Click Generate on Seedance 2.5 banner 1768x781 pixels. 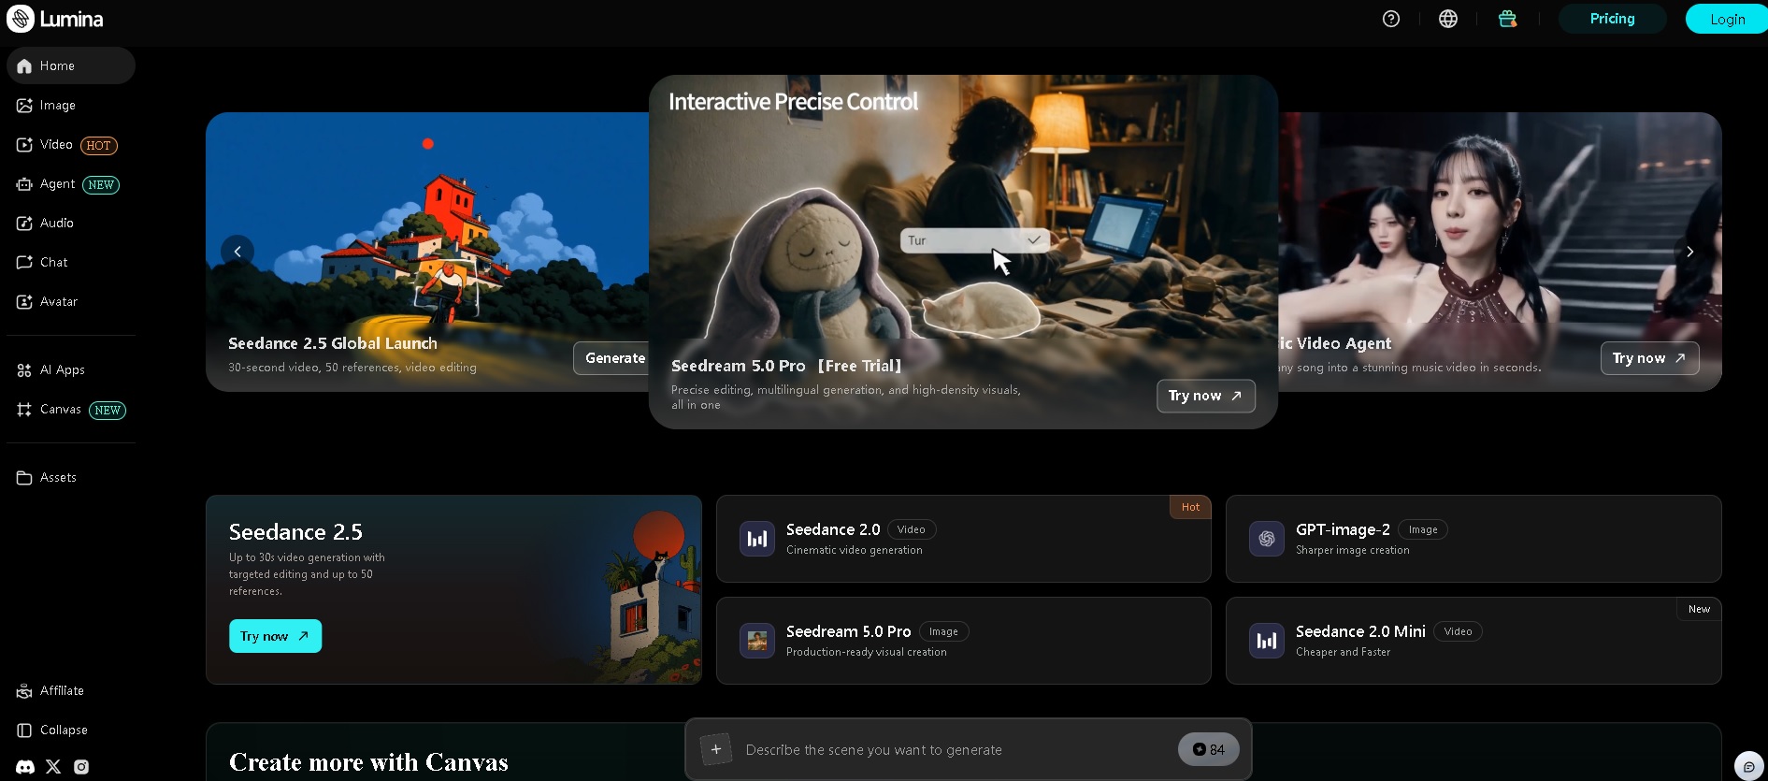613,358
